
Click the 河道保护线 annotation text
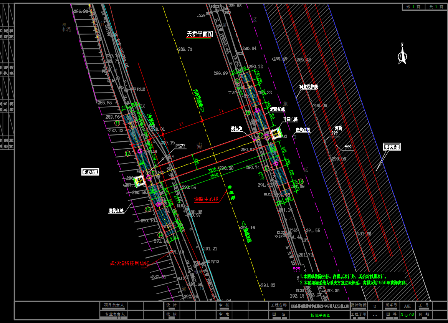click(x=309, y=87)
